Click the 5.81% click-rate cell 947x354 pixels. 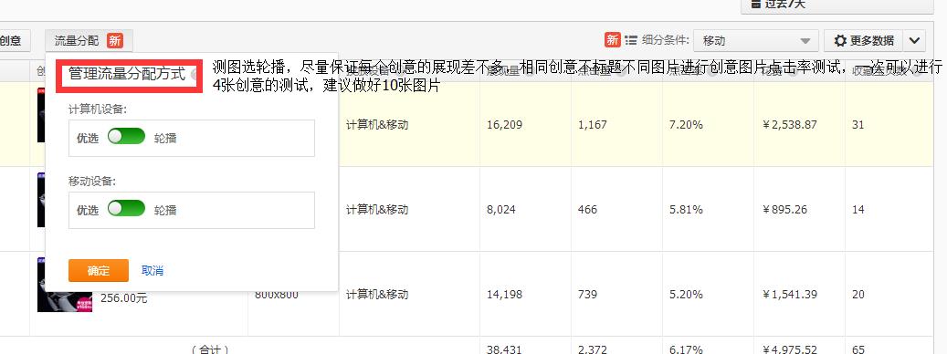[686, 210]
